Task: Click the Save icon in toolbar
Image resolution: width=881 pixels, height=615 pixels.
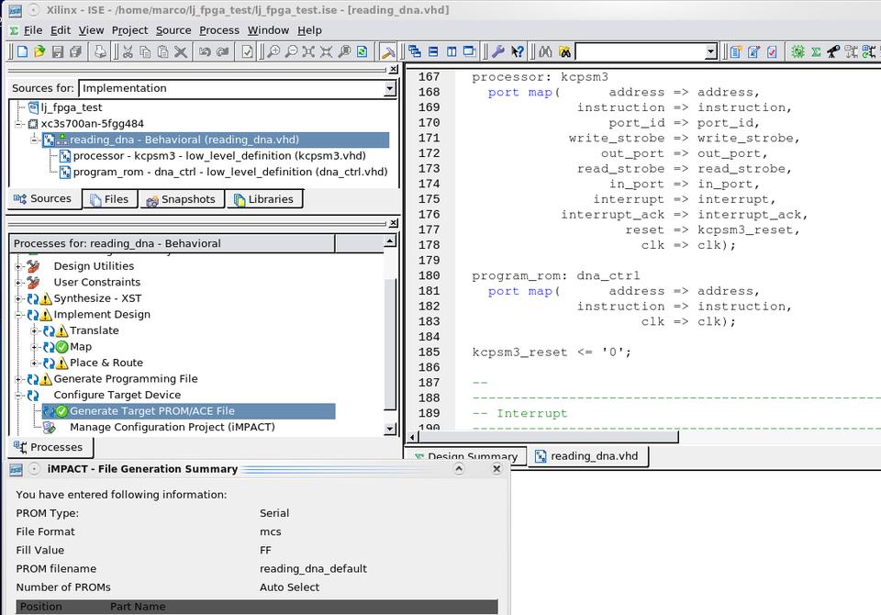Action: point(58,52)
